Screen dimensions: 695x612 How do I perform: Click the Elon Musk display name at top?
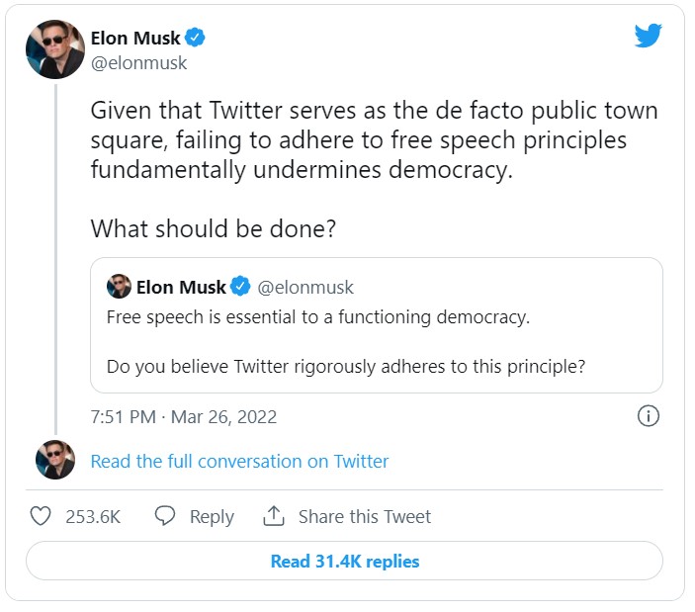tap(135, 39)
